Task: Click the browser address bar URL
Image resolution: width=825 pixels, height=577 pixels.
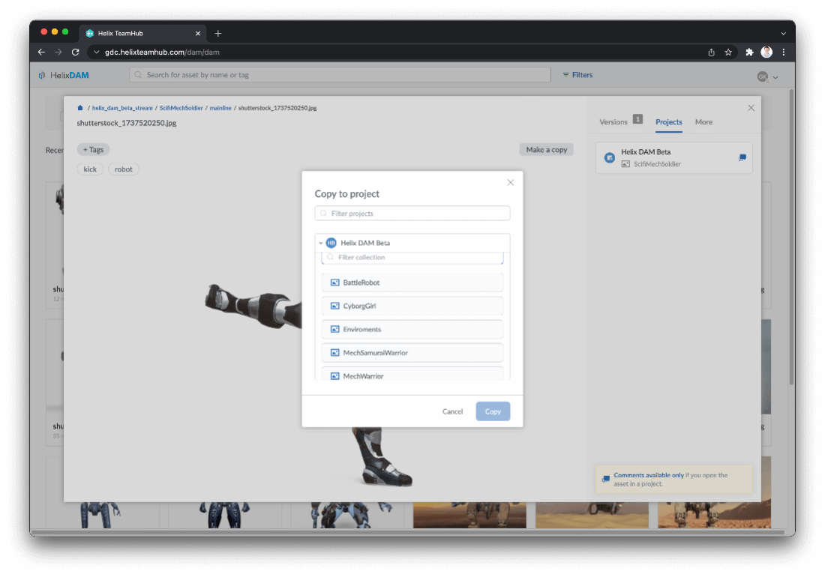Action: [x=162, y=52]
